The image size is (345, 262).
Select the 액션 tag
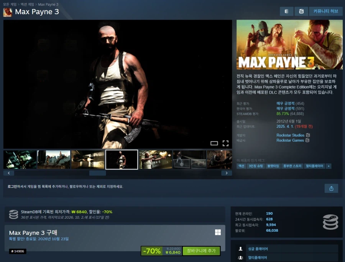click(x=242, y=166)
